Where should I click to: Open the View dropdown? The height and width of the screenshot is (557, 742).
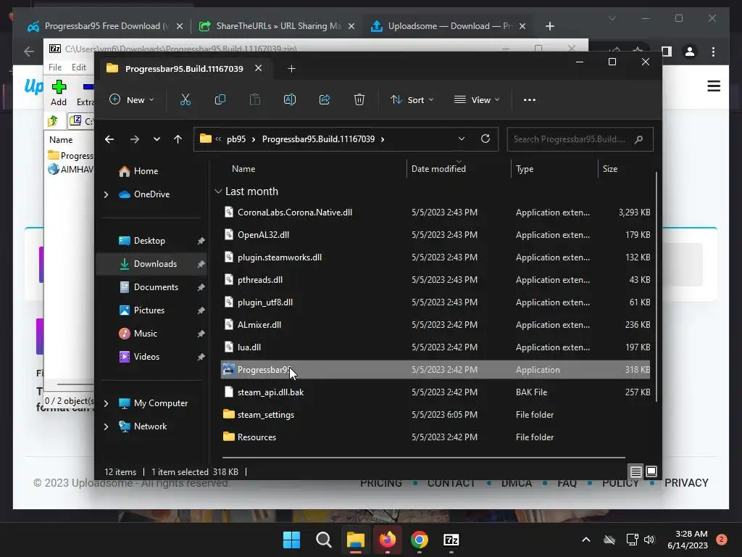click(x=477, y=100)
